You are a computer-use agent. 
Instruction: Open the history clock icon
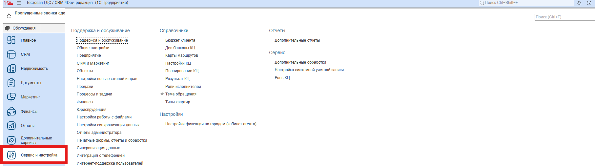point(589,3)
